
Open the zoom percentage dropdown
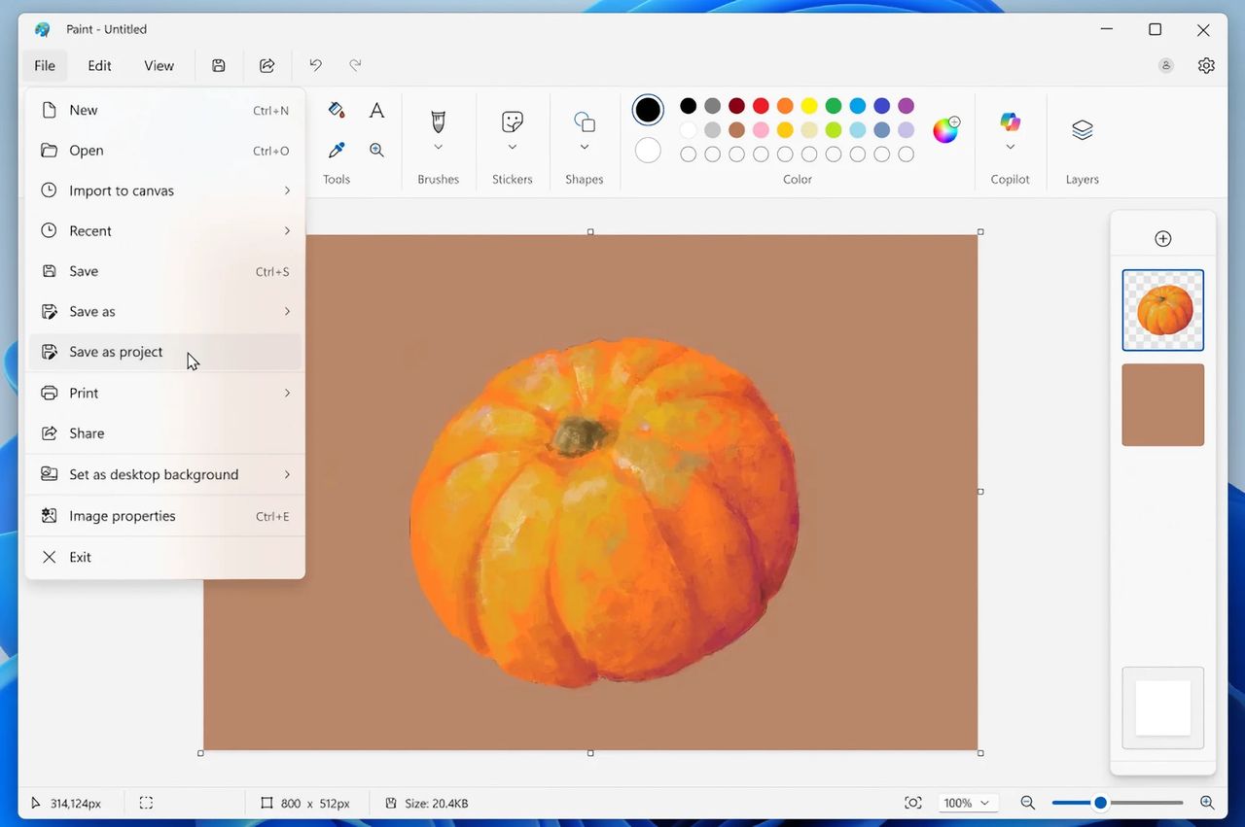click(966, 803)
